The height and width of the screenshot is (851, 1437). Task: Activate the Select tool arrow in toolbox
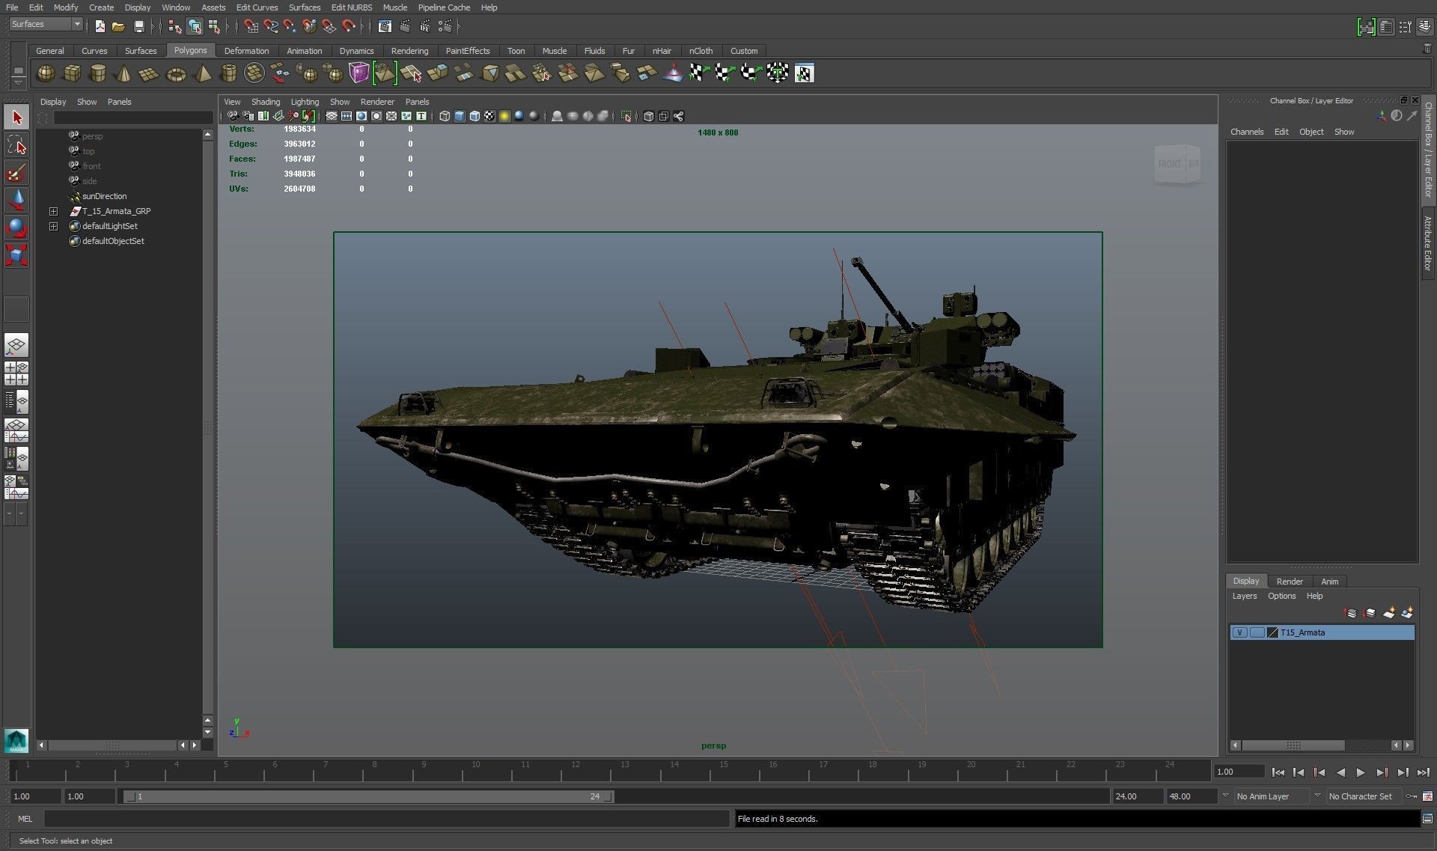pos(16,117)
